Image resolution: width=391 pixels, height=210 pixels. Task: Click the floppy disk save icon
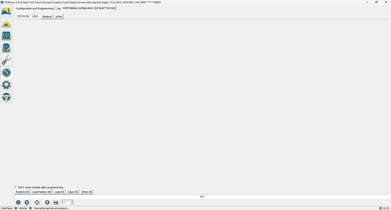point(56,202)
